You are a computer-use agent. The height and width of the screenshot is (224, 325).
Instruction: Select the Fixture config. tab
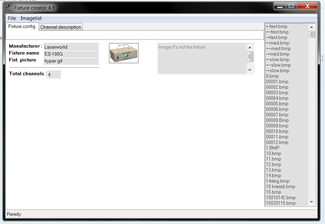pos(22,27)
